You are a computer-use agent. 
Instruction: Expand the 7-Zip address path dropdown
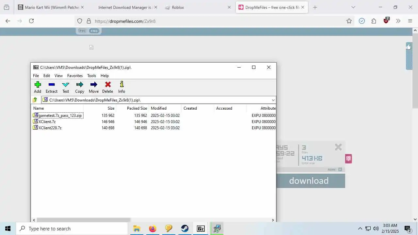click(x=273, y=100)
